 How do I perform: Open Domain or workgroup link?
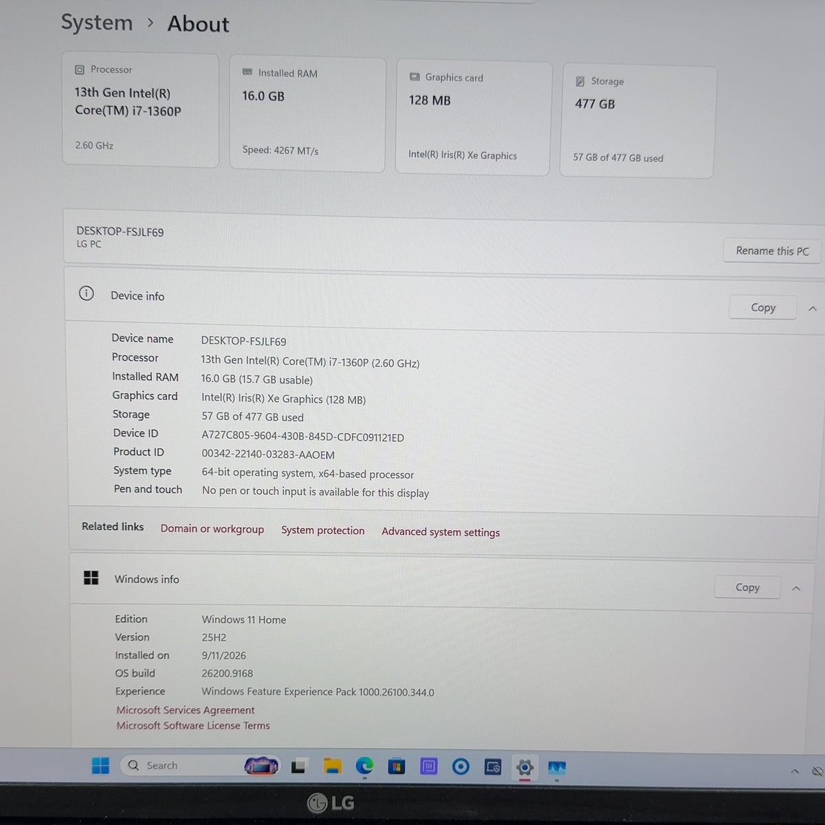click(x=212, y=529)
